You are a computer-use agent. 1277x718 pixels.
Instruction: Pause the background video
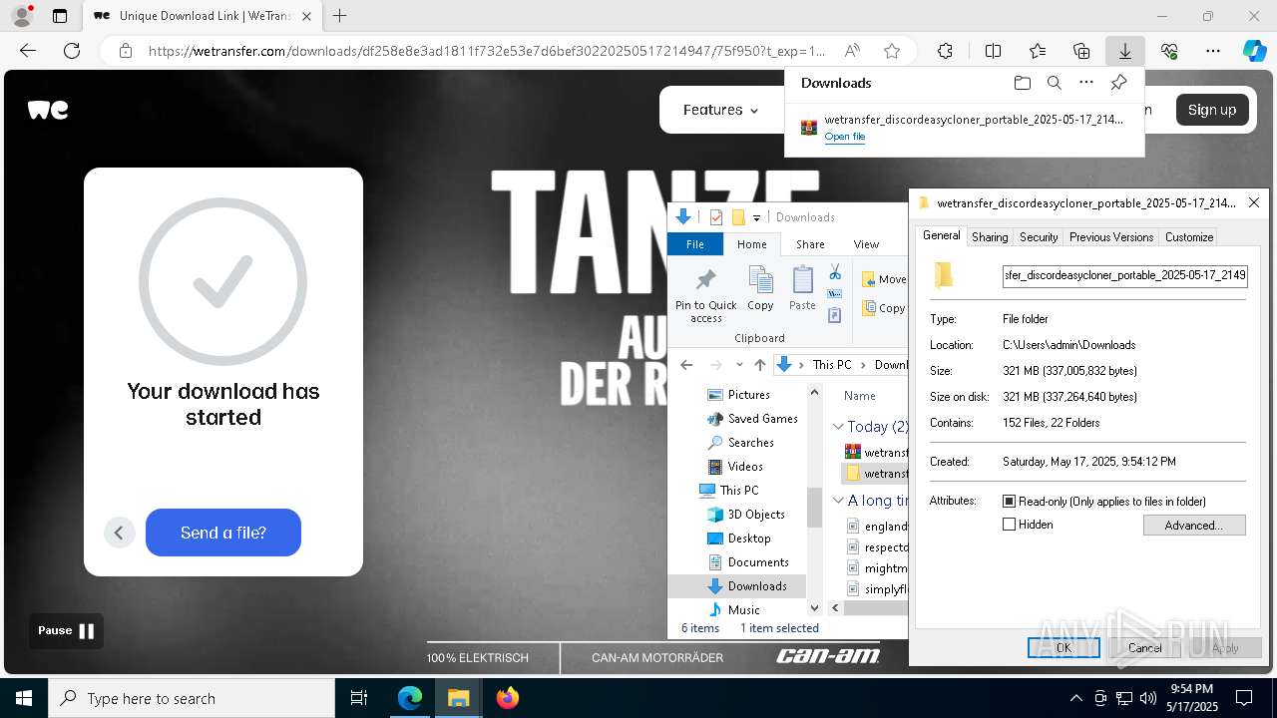66,630
